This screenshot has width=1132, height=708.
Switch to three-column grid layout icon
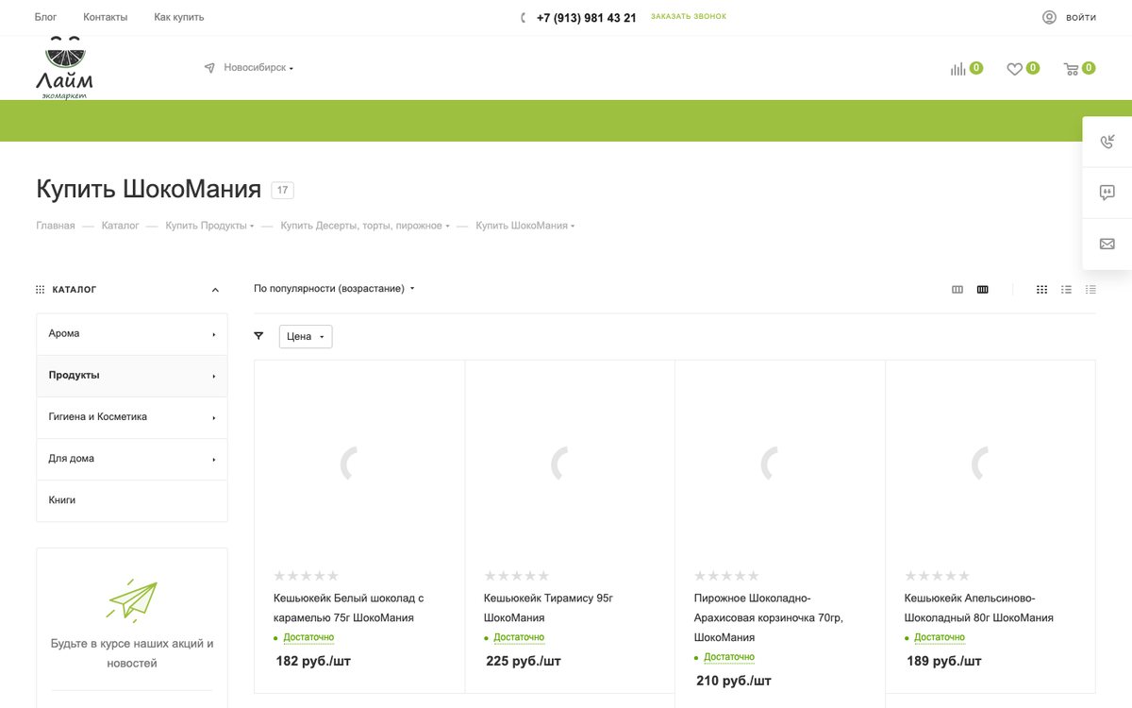click(957, 290)
